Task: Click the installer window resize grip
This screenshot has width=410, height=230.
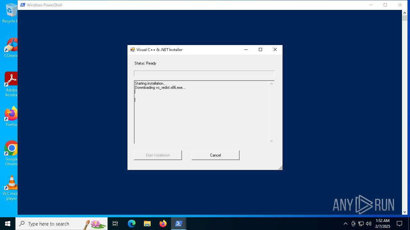Action: (x=280, y=168)
